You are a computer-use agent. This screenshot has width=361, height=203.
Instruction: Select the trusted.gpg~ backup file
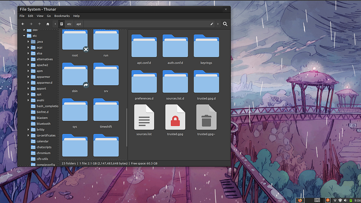coord(206,117)
